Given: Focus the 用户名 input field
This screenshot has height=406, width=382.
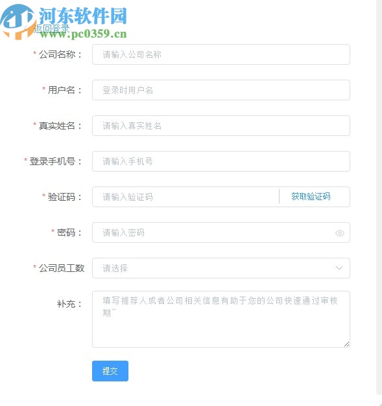Looking at the screenshot, I should point(221,90).
